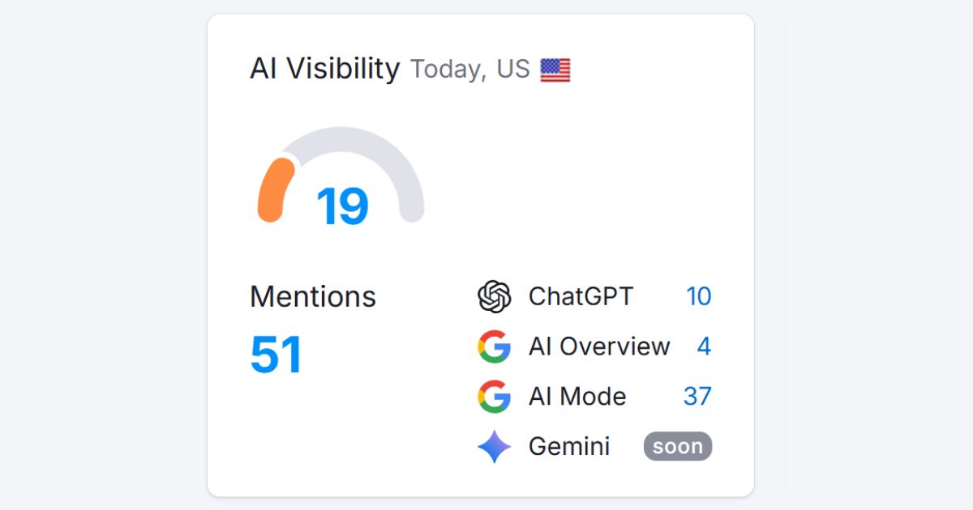
Task: Open the AI Mode mentions count 37
Action: tap(697, 397)
